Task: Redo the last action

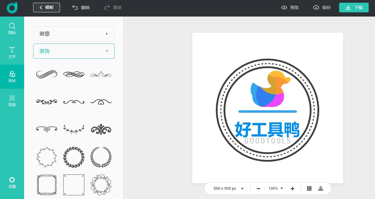Action: 113,8
